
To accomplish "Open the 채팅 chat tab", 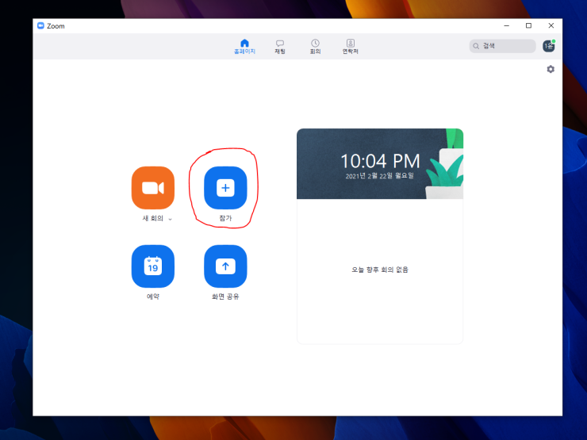I will 280,47.
